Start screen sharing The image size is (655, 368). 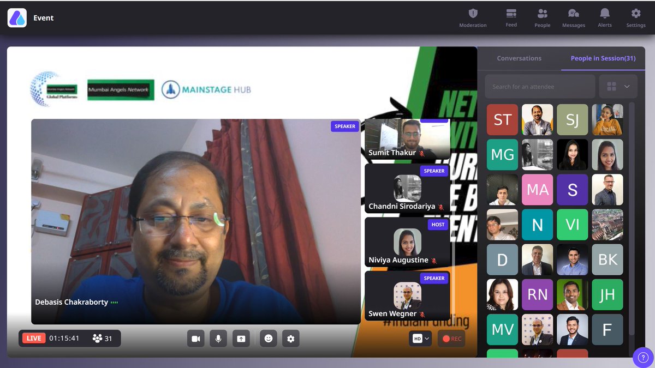(241, 339)
